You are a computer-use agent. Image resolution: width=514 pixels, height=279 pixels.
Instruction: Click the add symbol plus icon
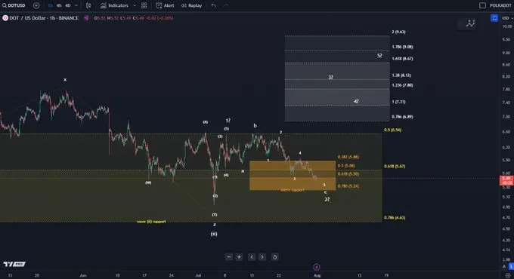[36, 5]
